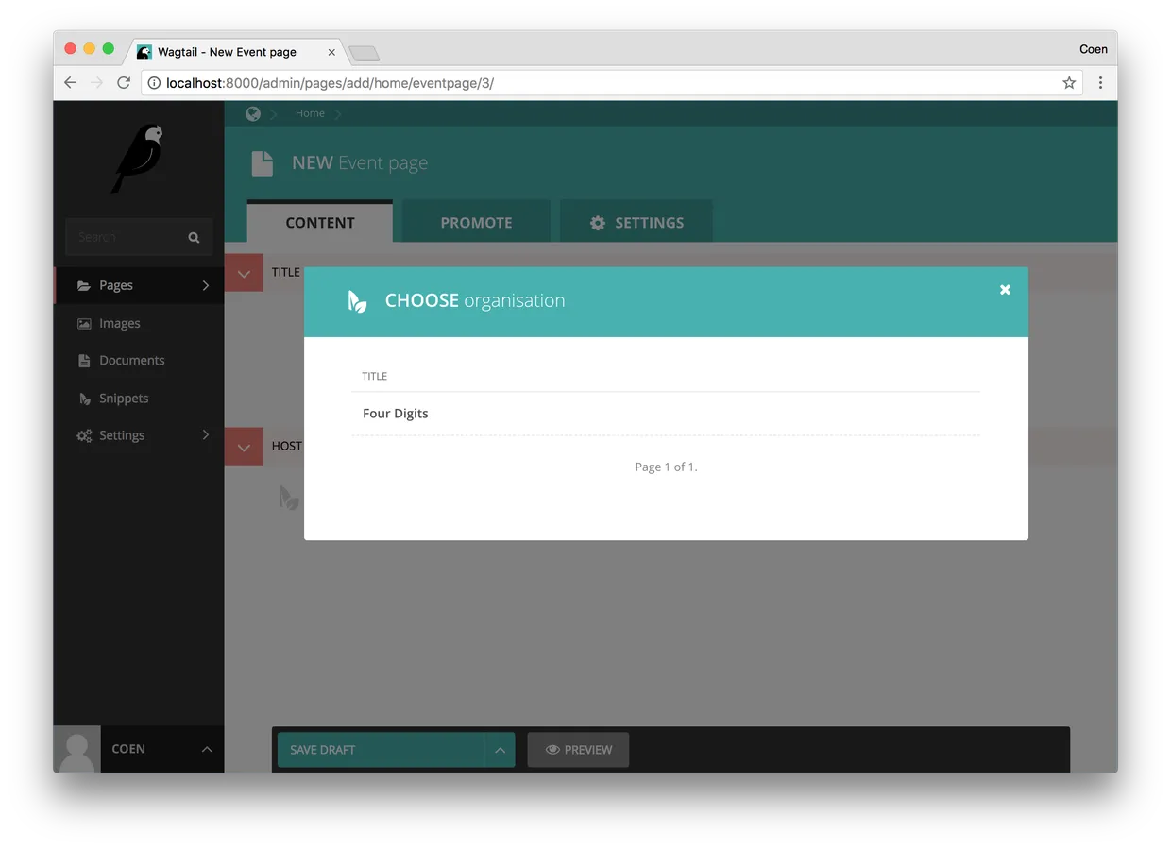Click the Snippets icon in the sidebar

point(84,398)
